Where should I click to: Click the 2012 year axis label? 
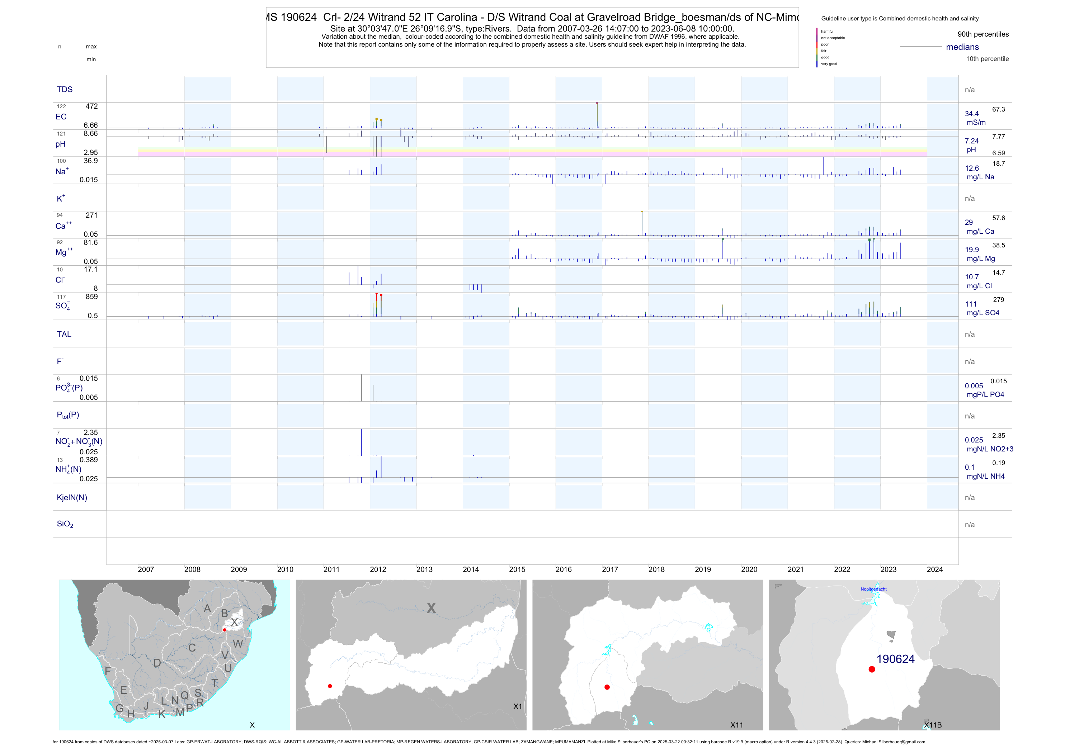tap(378, 569)
